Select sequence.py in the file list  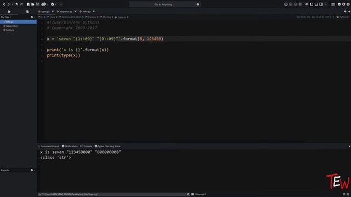point(18,26)
